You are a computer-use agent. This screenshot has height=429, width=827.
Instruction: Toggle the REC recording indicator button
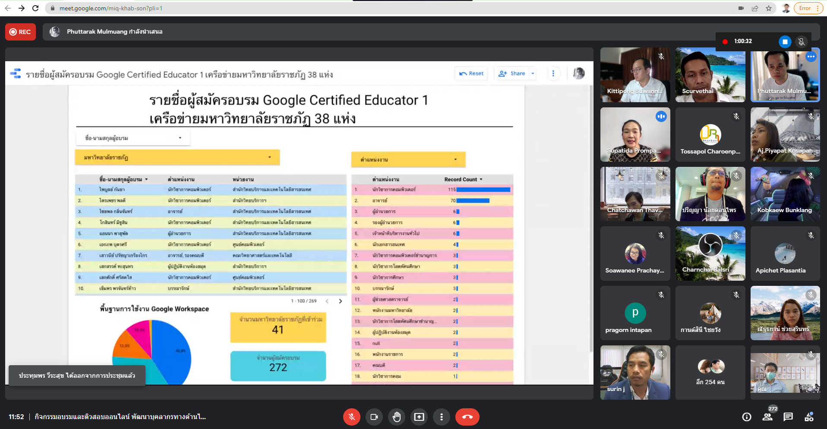(20, 32)
